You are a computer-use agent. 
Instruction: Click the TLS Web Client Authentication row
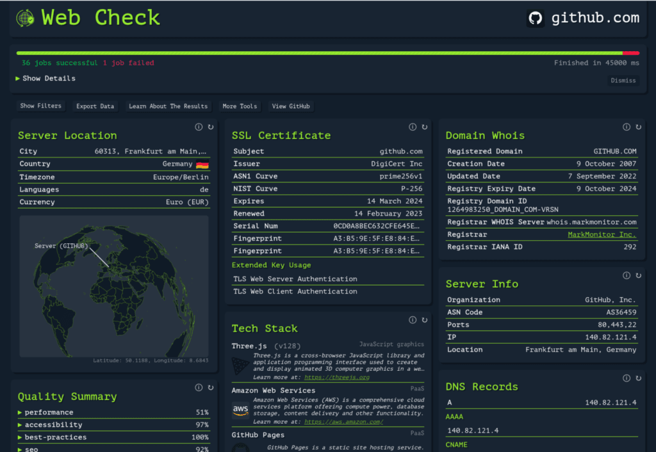pyautogui.click(x=328, y=291)
